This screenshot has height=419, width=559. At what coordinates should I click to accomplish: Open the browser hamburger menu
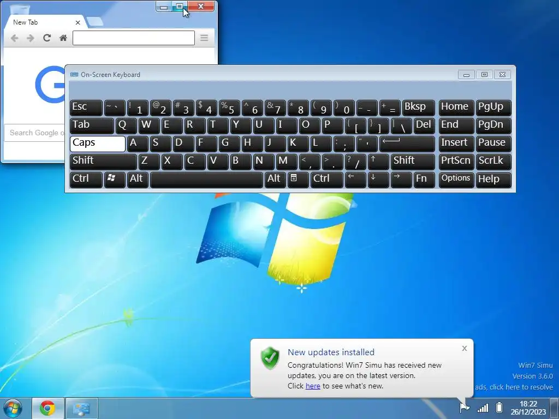[x=204, y=38]
